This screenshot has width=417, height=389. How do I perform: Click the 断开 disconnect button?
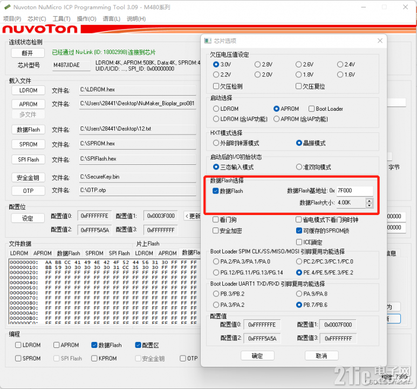point(28,53)
